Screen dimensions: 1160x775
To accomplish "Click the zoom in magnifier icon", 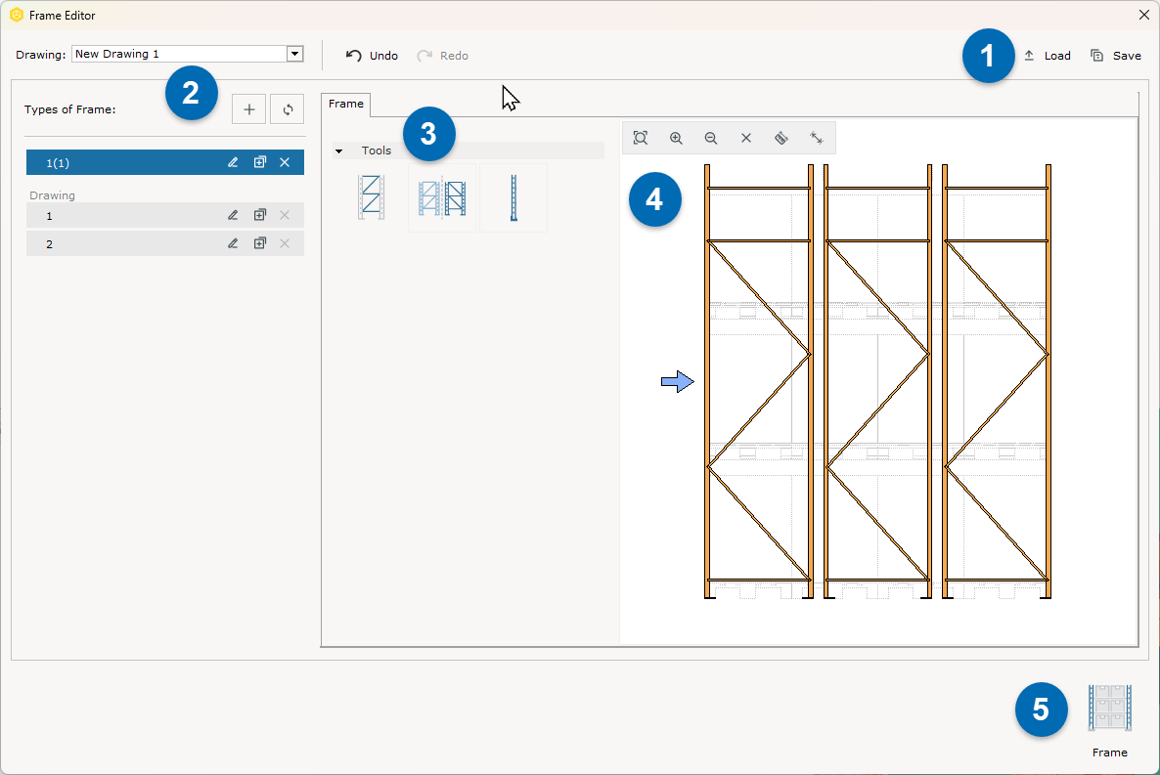I will 676,138.
